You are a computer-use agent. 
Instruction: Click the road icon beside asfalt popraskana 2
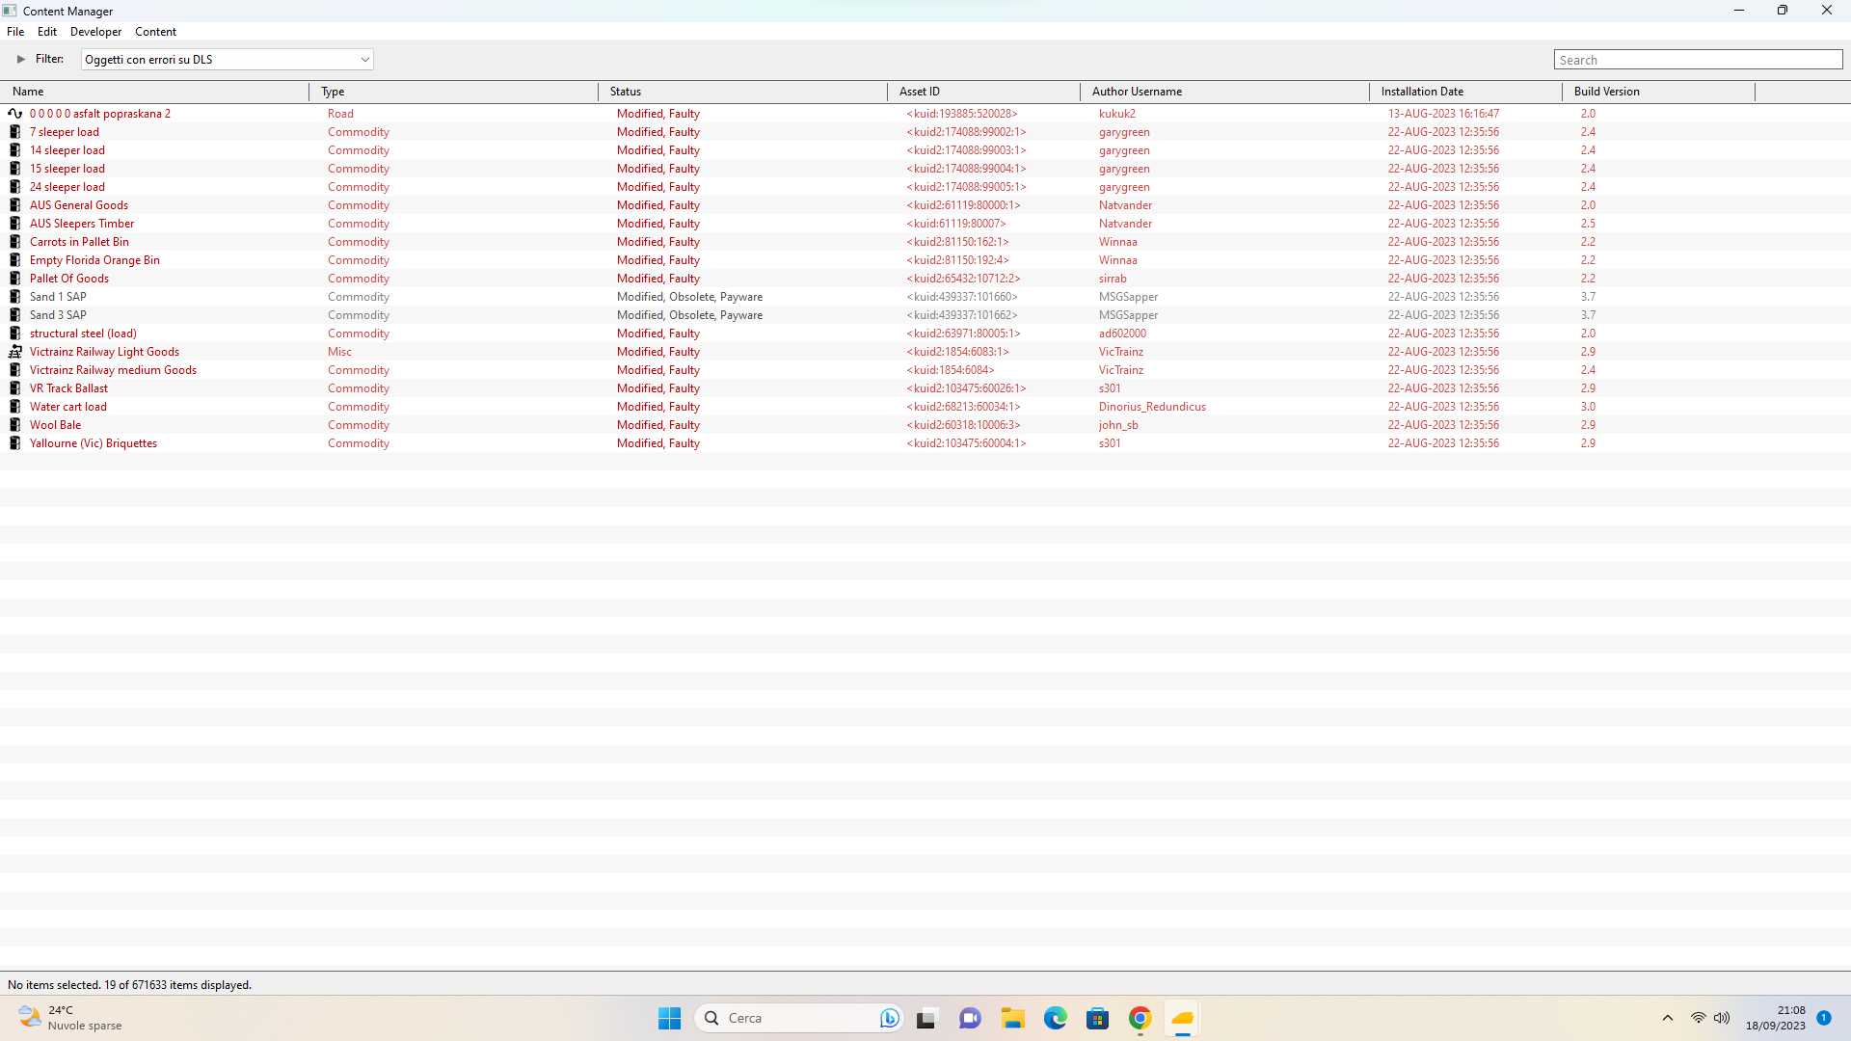14,114
